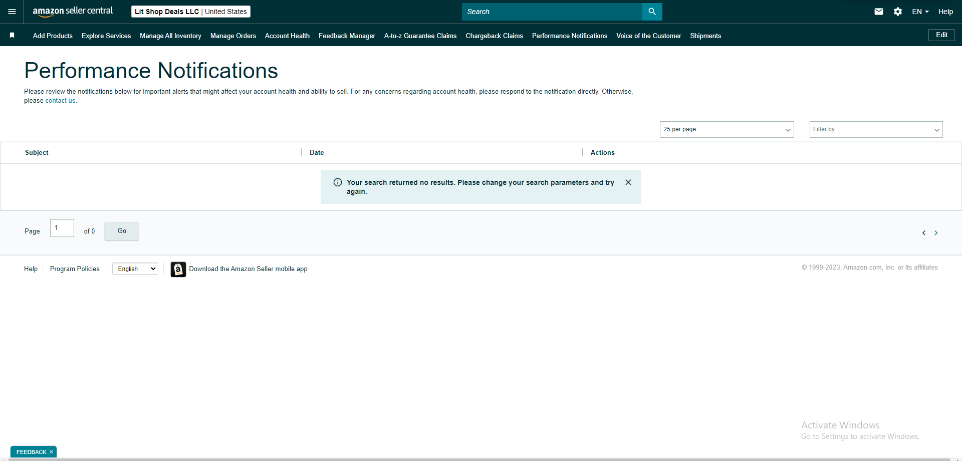
Task: Click the no results message text
Action: (x=480, y=187)
